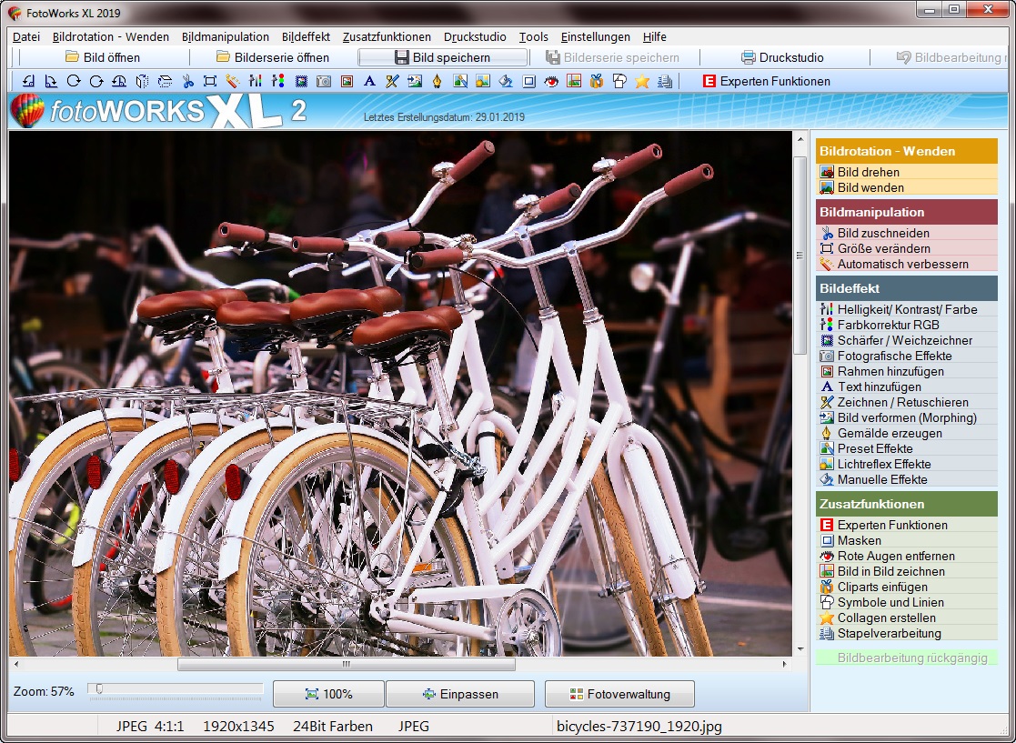Open Schärfer / Weichzeichner in the side panel

coord(907,340)
